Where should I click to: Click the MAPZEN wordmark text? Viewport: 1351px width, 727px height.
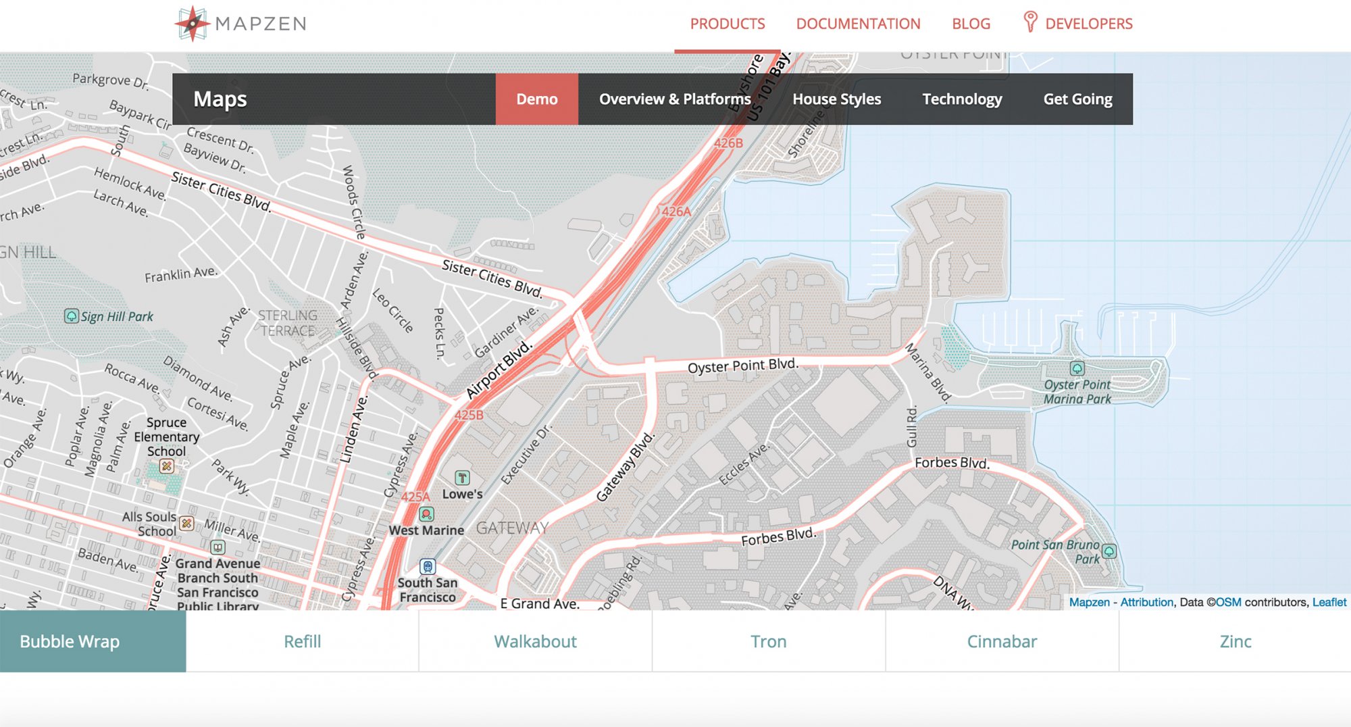[261, 24]
